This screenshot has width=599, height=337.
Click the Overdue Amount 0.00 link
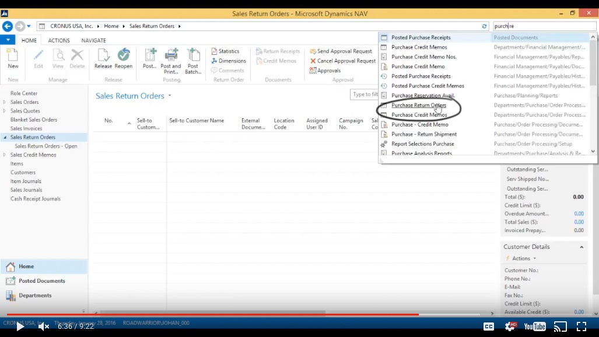point(579,213)
